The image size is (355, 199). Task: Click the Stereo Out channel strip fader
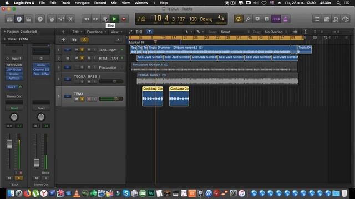tap(37, 163)
